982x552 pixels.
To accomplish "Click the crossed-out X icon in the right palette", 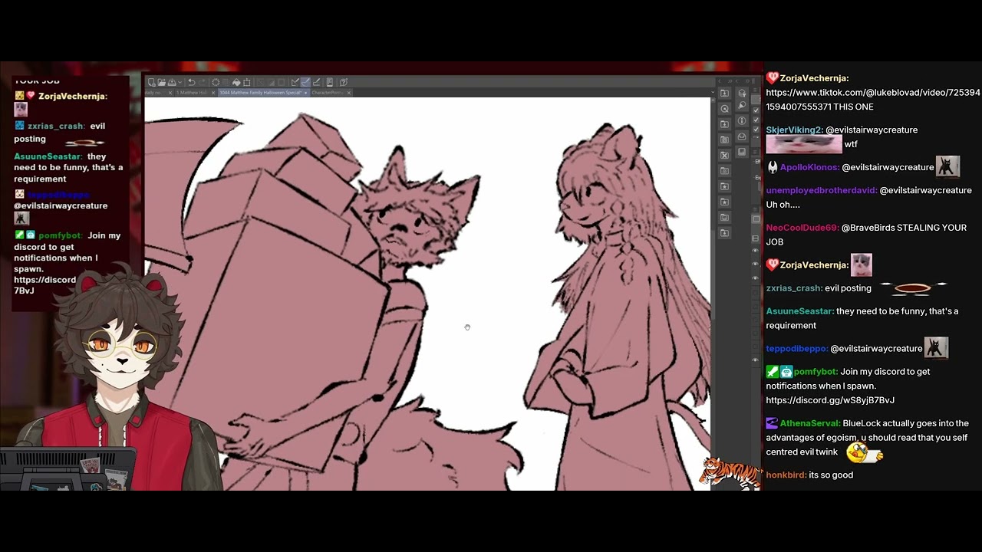I will pos(724,155).
